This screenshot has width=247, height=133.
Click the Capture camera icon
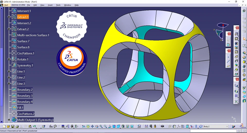tap(162, 126)
